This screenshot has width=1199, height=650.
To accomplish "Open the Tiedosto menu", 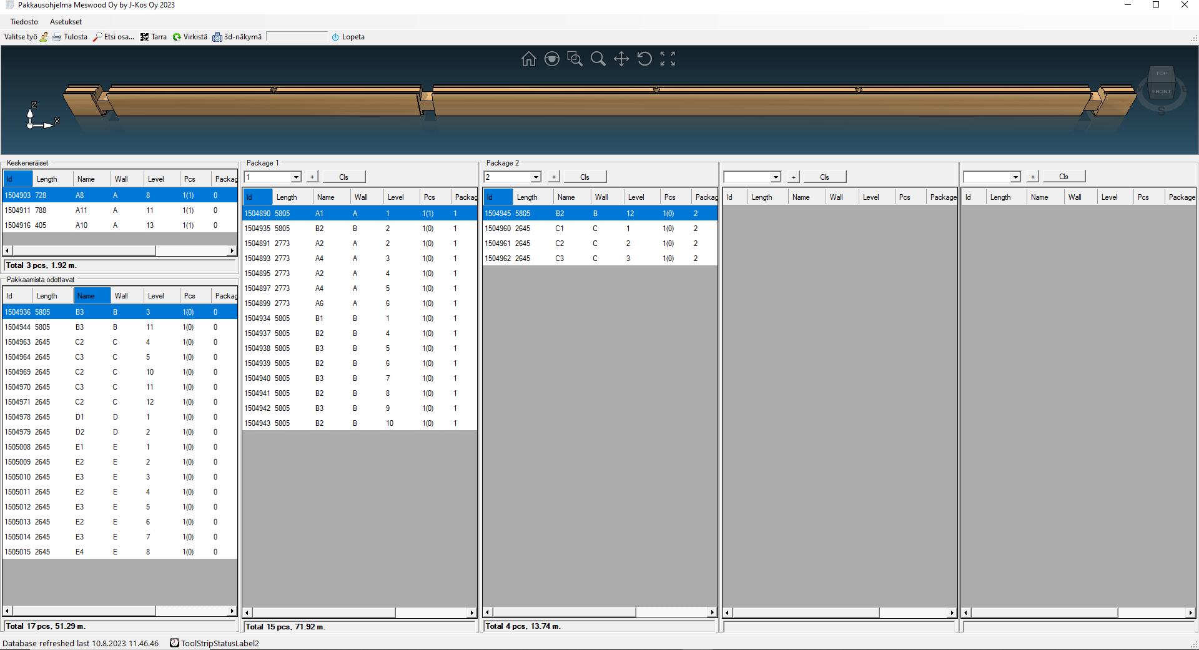I will point(24,22).
